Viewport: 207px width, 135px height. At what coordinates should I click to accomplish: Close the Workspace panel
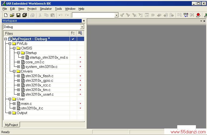[x=84, y=21]
